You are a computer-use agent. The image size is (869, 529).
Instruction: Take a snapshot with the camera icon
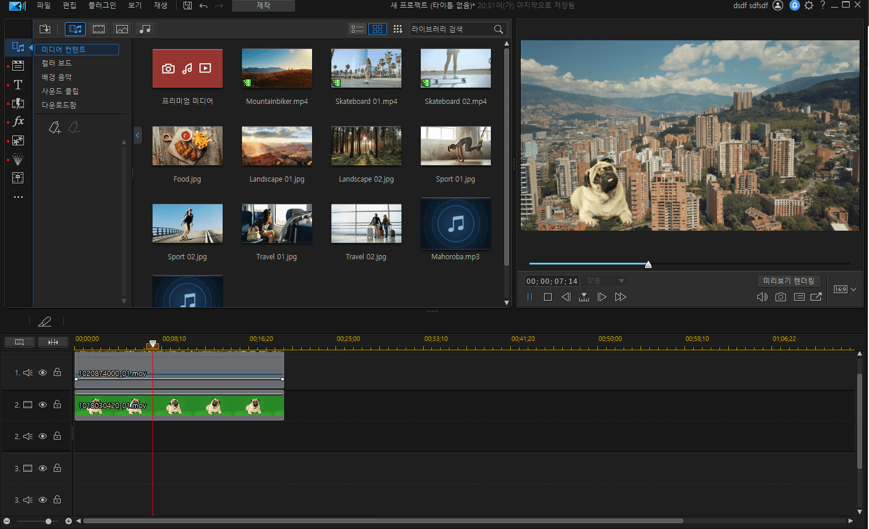click(x=780, y=297)
